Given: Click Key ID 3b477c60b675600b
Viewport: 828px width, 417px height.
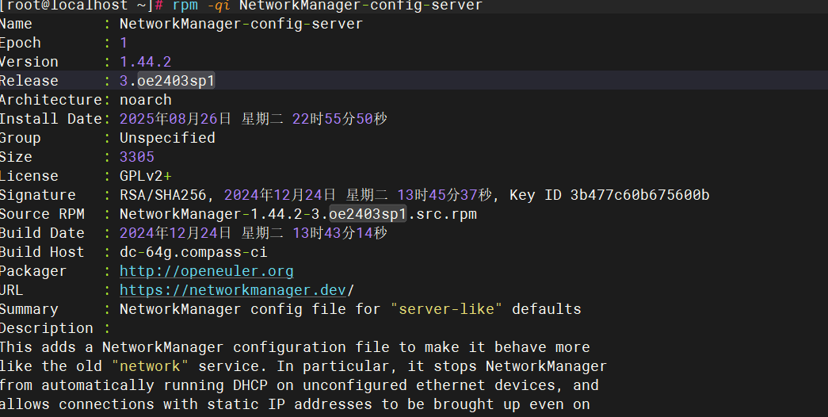Looking at the screenshot, I should click(x=609, y=195).
